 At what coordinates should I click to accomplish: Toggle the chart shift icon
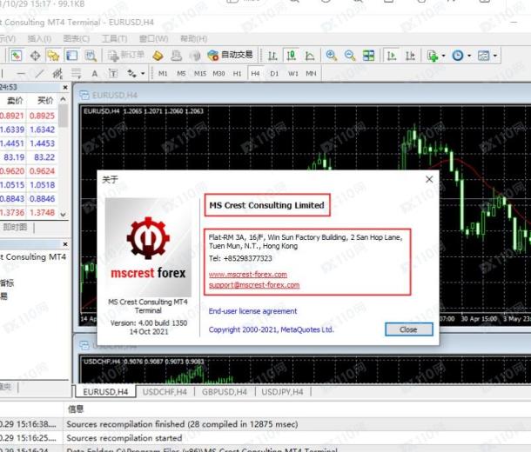pos(410,55)
